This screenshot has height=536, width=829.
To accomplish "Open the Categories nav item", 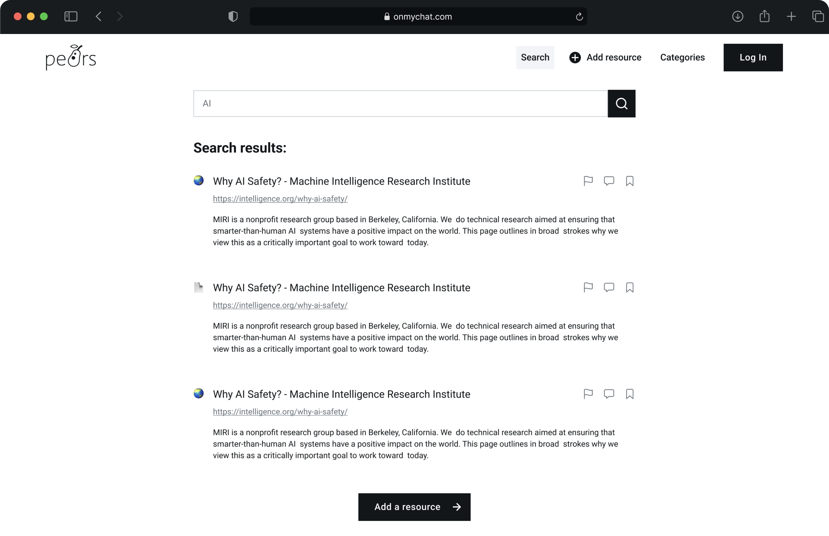I will (x=682, y=58).
